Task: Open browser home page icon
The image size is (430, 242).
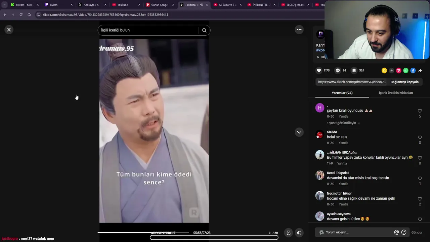Action: (x=29, y=15)
